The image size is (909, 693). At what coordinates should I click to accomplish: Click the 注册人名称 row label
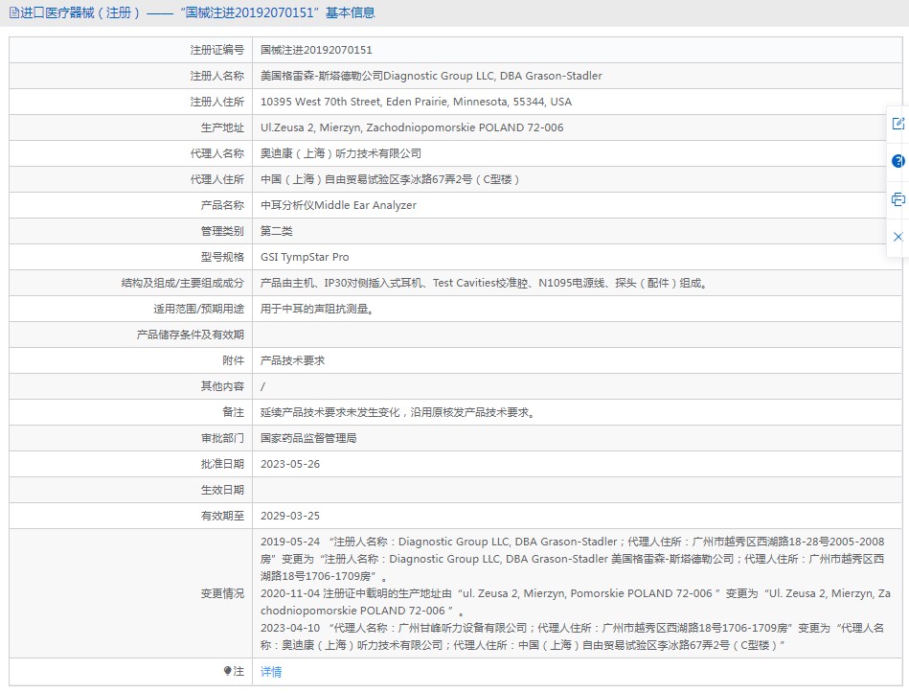point(216,76)
